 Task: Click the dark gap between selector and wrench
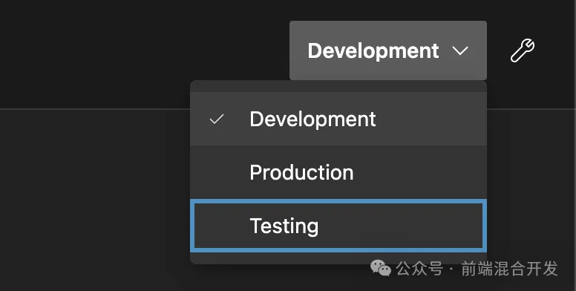coord(499,50)
